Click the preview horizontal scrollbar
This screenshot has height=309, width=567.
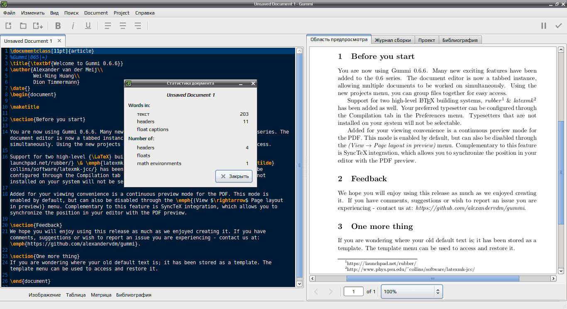tap(433, 278)
